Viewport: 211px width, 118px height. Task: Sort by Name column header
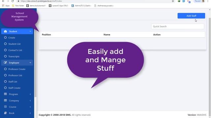tap(107, 34)
